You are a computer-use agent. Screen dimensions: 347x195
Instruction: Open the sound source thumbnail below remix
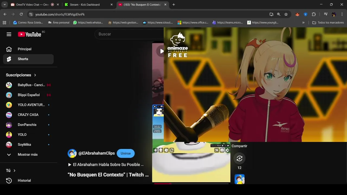point(239,179)
